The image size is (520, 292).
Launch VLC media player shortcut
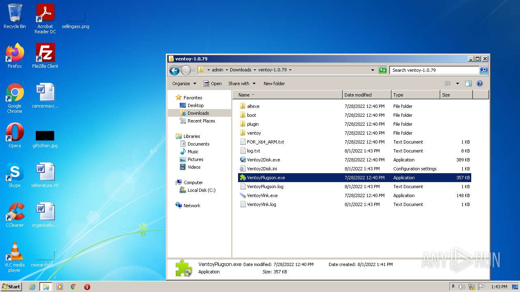coord(15,258)
